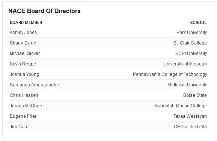Viewport: 217px width, 141px height.
Task: Select board member Shaun Byrne
Action: (23, 43)
